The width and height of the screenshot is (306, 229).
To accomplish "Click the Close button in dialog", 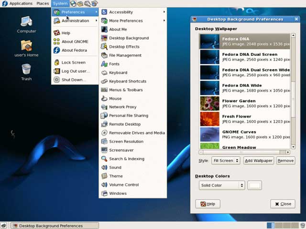I will 283,204.
